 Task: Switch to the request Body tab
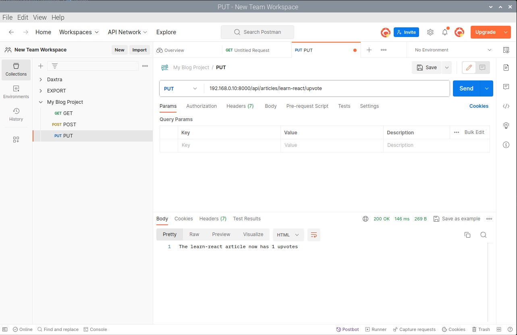[271, 106]
